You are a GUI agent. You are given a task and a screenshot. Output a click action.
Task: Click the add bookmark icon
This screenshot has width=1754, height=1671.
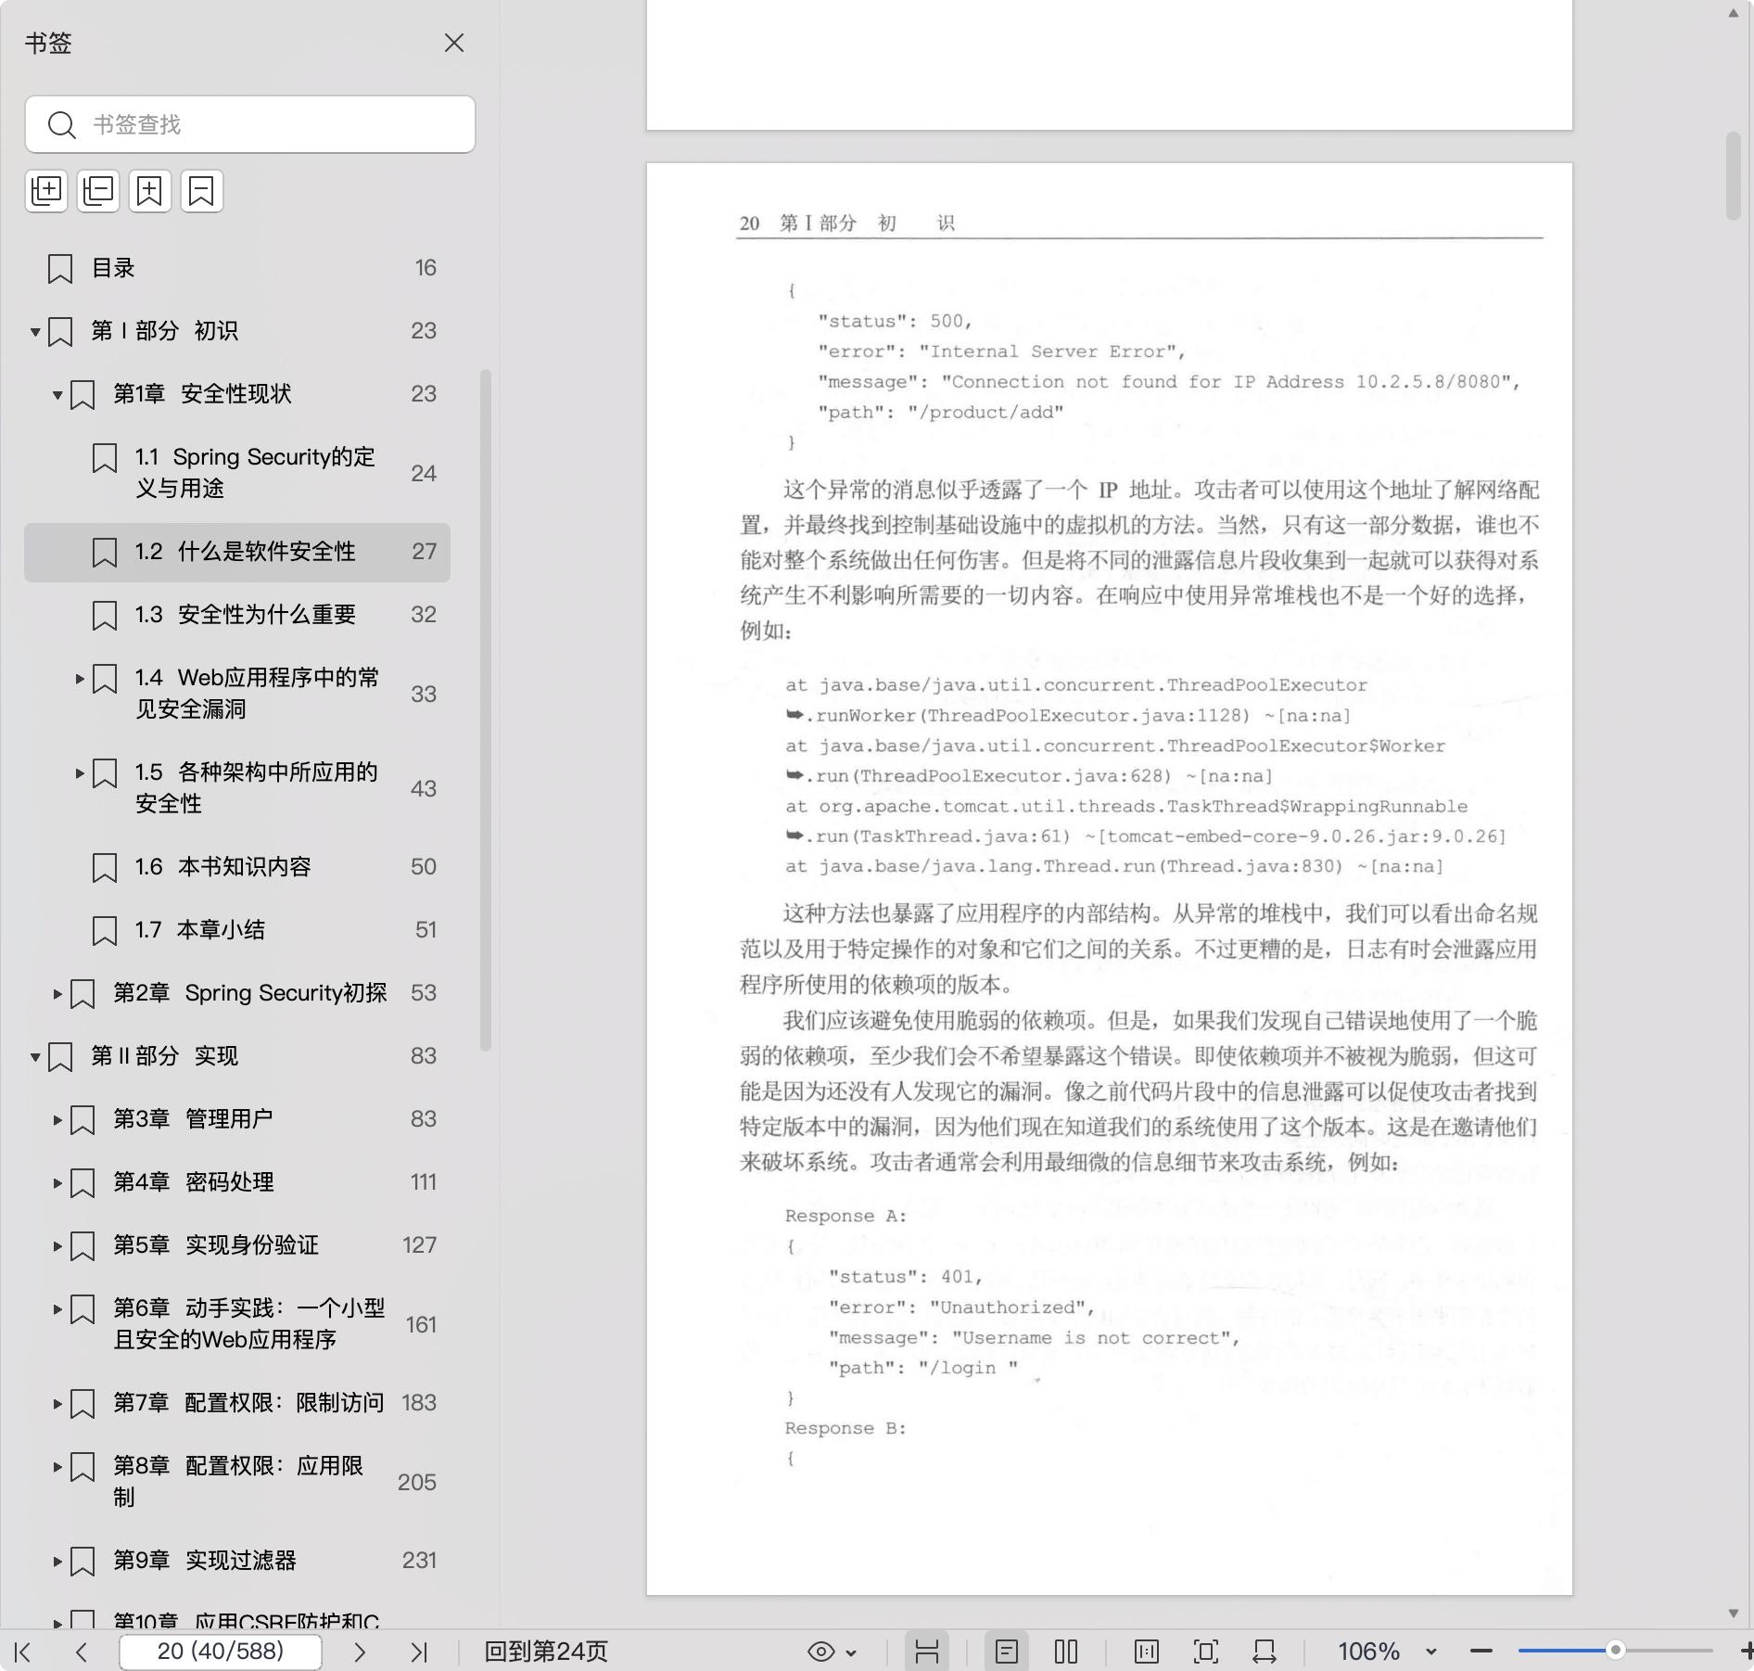coord(150,191)
